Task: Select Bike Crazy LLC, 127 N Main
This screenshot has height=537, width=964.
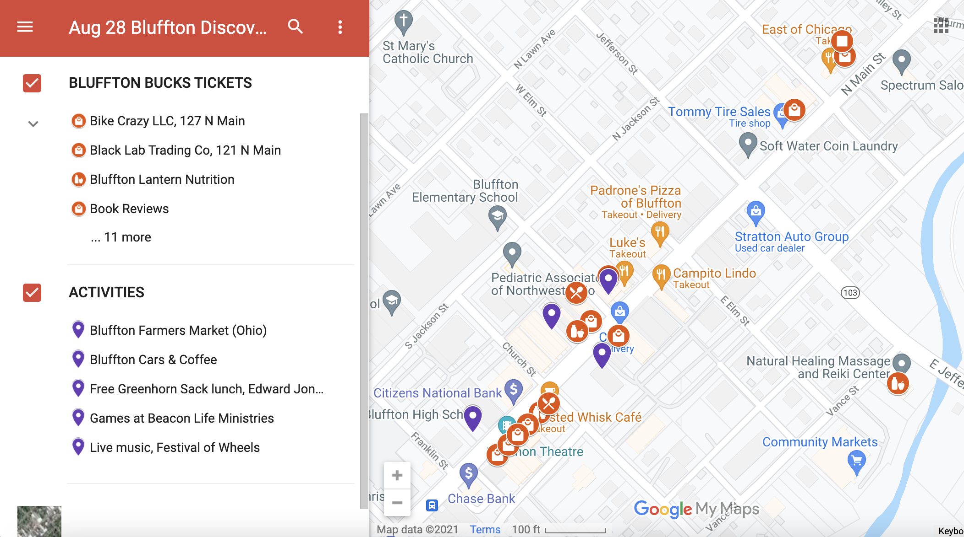Action: click(167, 121)
